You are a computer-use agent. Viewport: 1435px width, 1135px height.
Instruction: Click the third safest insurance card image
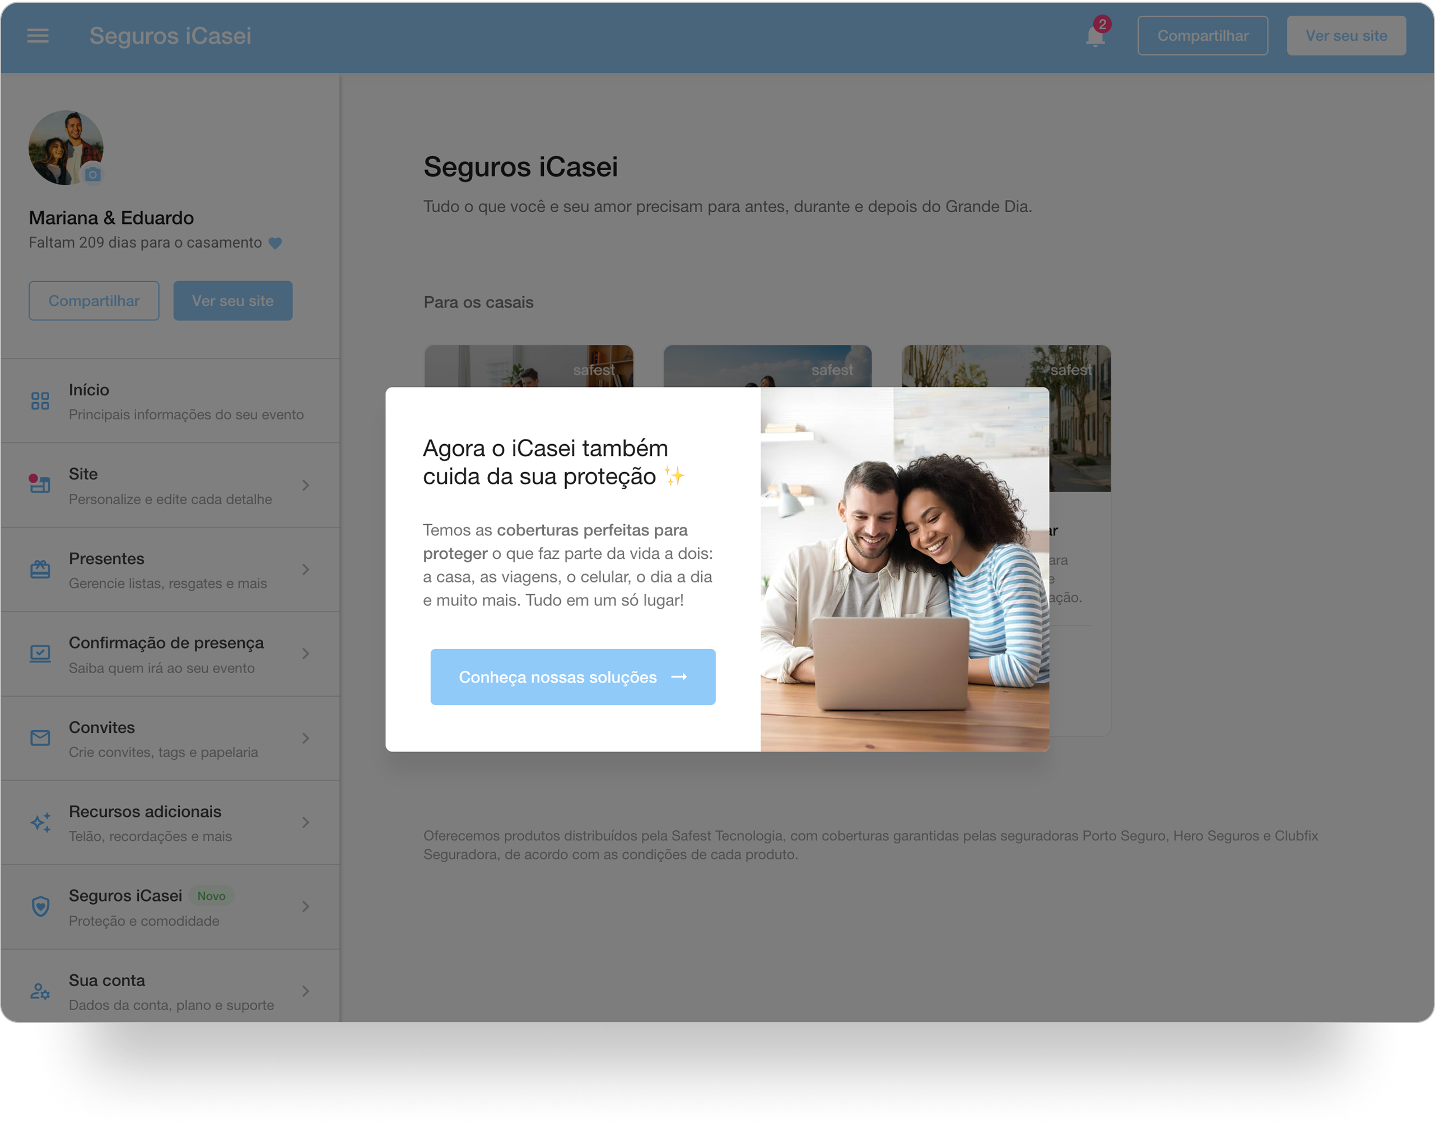pyautogui.click(x=1079, y=419)
